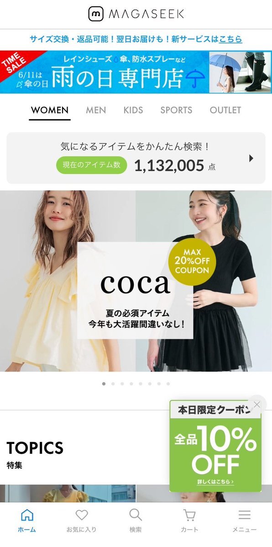Screen dimensions: 272x547
Task: Click the 現在のアイテム数 green badge
Action: point(91,165)
